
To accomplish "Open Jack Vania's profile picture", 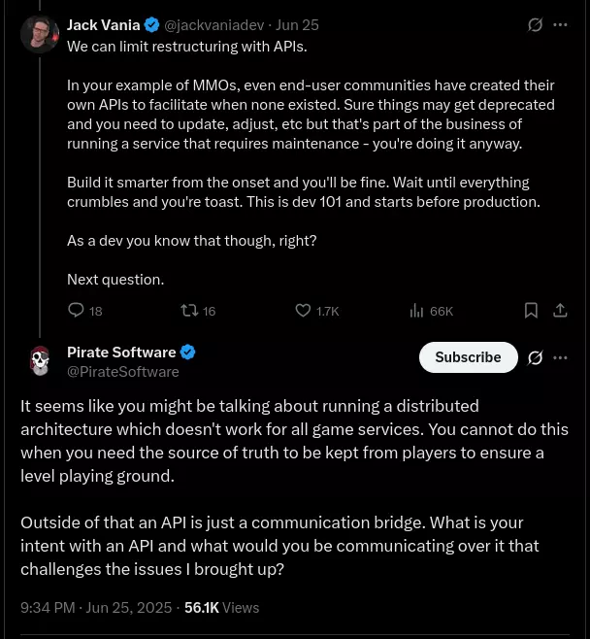I will (x=40, y=35).
